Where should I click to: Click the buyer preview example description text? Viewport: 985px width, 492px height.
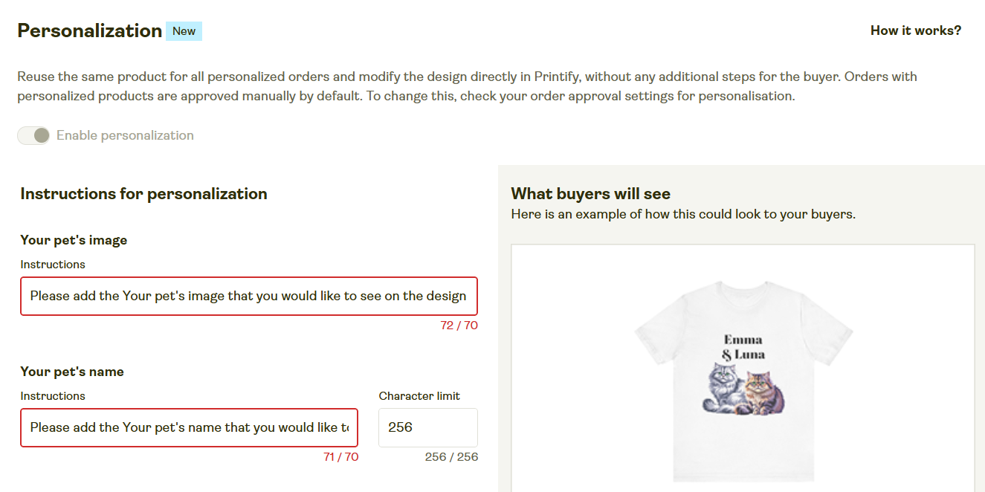(682, 214)
